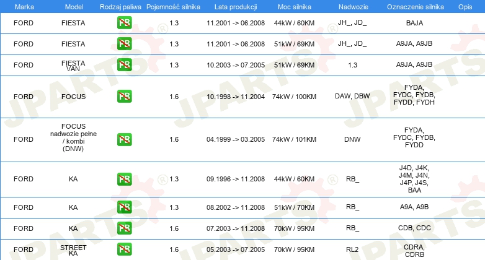
Task: Click production dates '04.1999 -> 03.2005'
Action: 236,139
